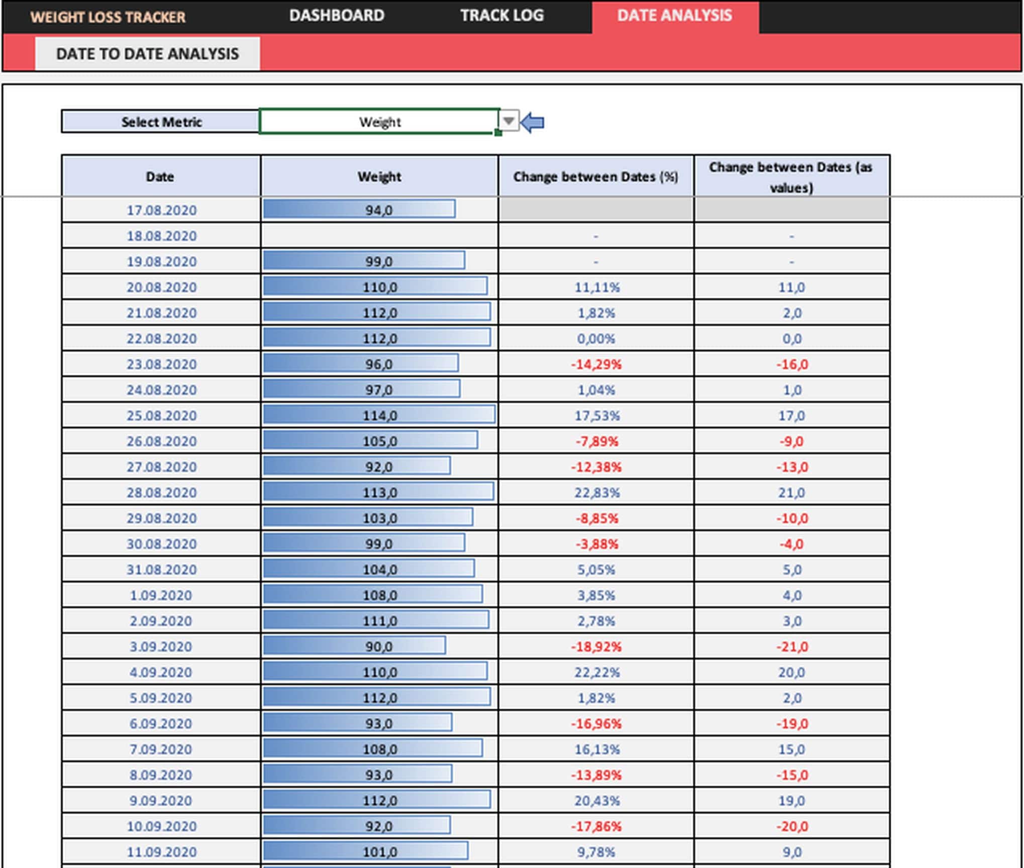Click the -7,89% change cell

pyautogui.click(x=596, y=441)
